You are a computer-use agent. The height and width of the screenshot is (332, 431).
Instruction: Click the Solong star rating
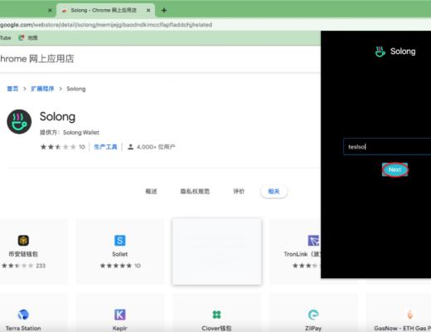[x=58, y=147]
